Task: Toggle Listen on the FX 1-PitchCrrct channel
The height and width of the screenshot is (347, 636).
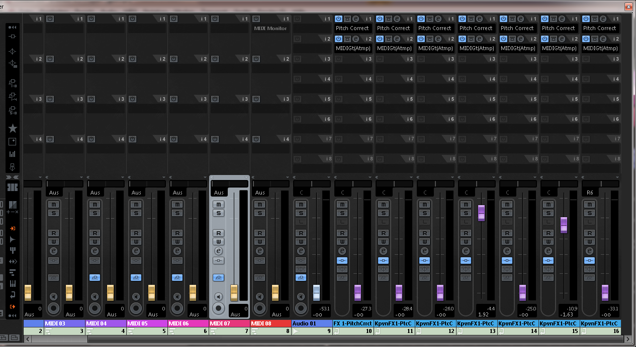Action: coord(342,222)
